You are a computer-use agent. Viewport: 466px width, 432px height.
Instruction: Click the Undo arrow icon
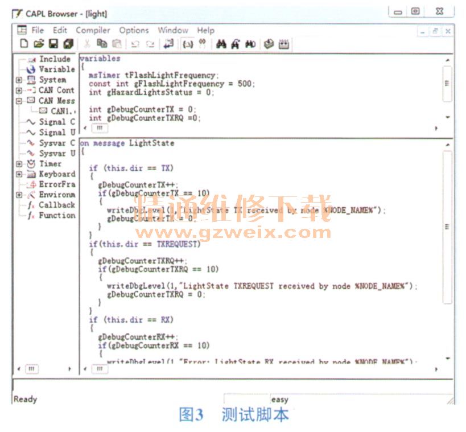(135, 44)
